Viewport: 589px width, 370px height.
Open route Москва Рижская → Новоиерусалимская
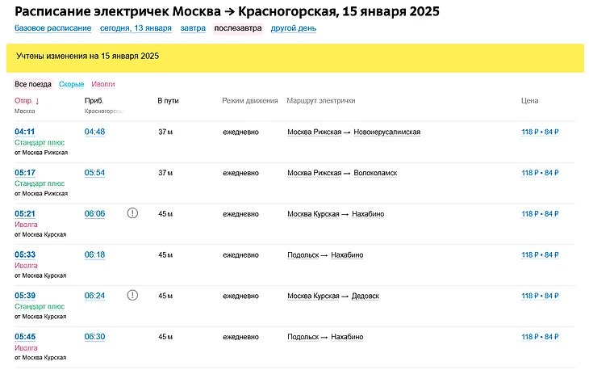point(353,132)
